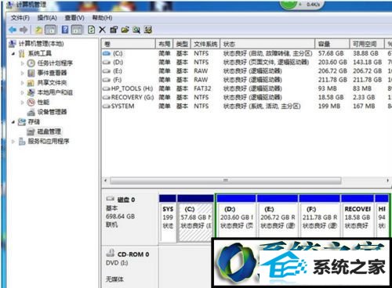Click the 系统工具 tools icon
This screenshot has width=392, height=288.
pos(22,53)
